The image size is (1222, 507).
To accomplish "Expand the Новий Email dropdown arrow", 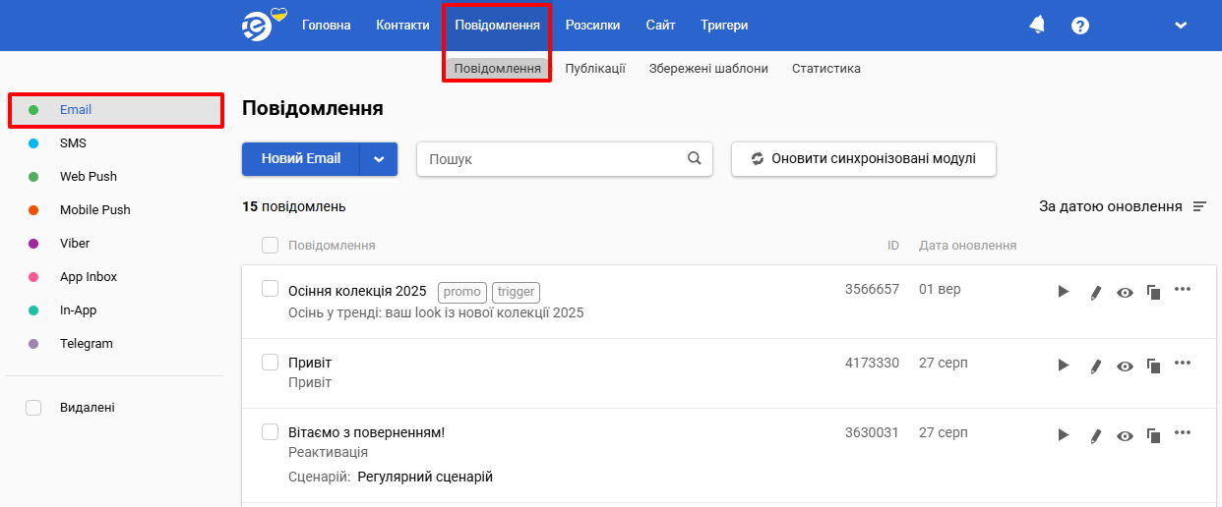I will 379,158.
